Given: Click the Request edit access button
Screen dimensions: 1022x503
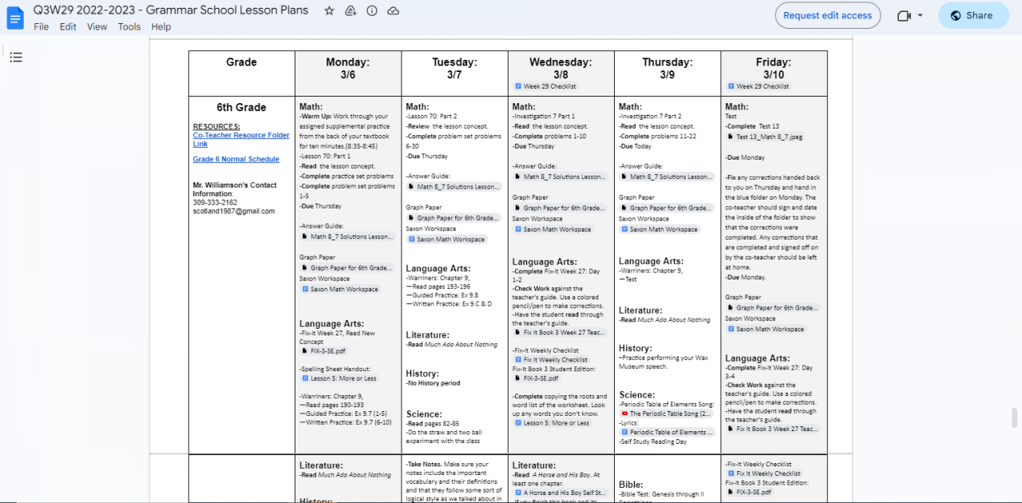Looking at the screenshot, I should click(x=827, y=15).
